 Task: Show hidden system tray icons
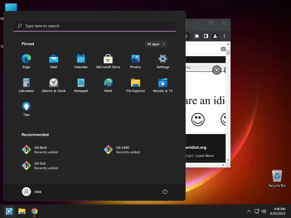tap(249, 211)
